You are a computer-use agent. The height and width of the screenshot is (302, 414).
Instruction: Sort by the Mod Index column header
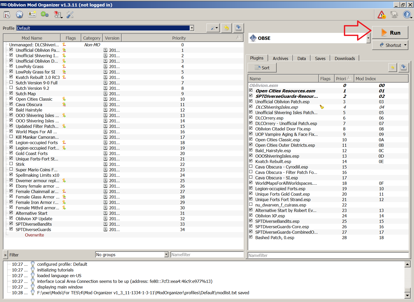[381, 78]
